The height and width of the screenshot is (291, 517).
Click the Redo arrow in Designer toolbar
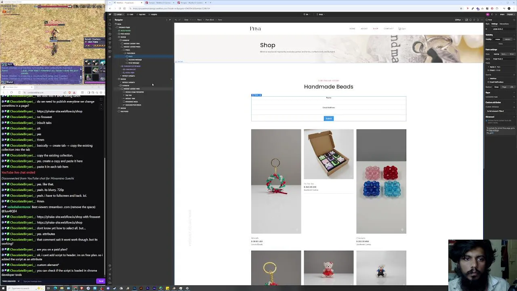point(179,20)
